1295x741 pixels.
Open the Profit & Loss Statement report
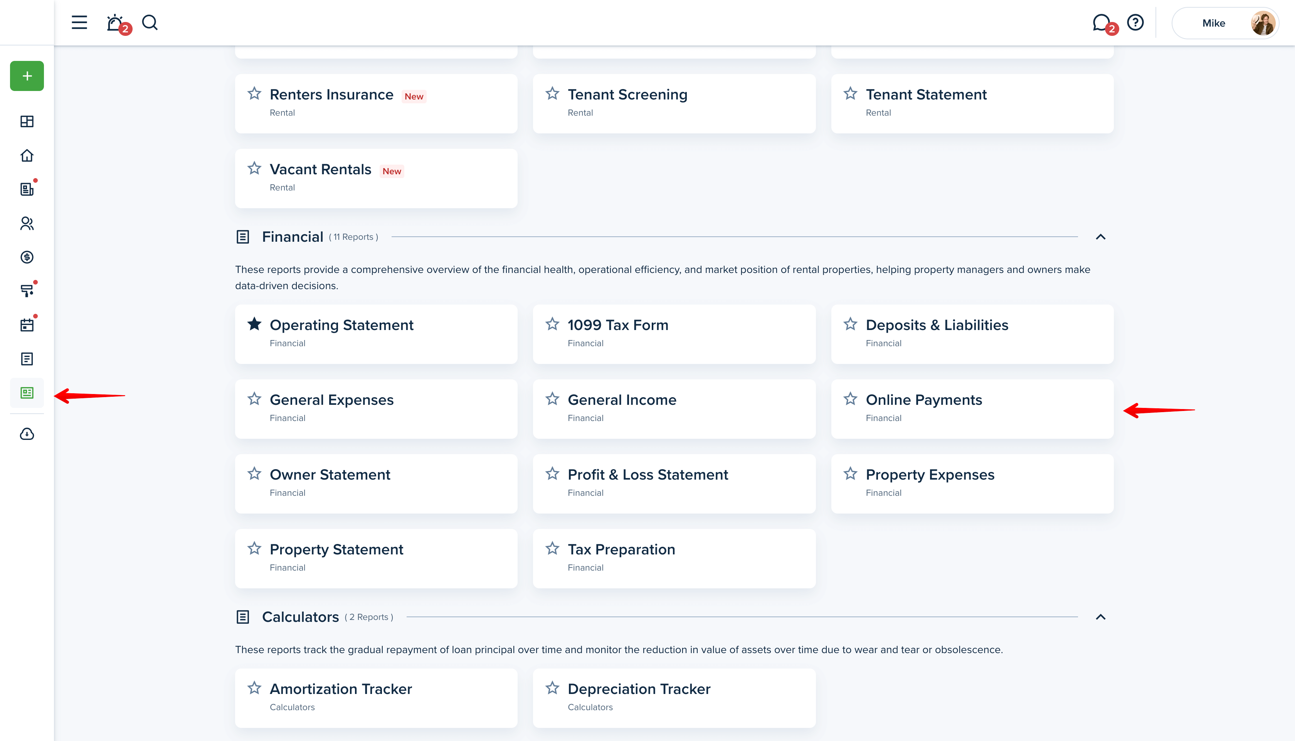tap(674, 484)
